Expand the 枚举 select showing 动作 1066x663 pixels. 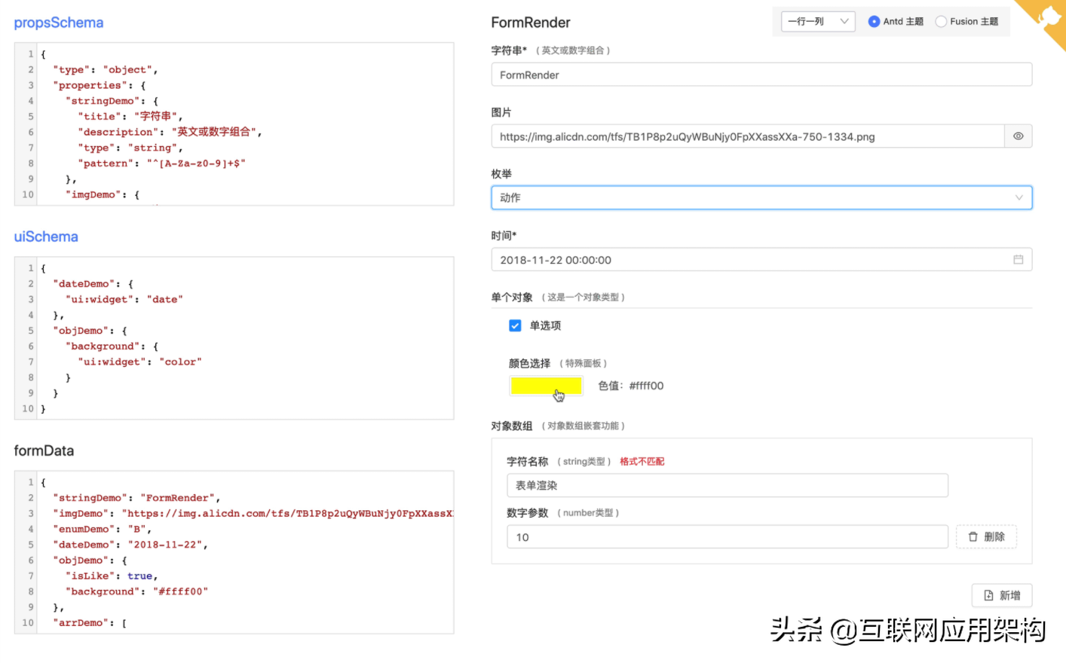(761, 197)
